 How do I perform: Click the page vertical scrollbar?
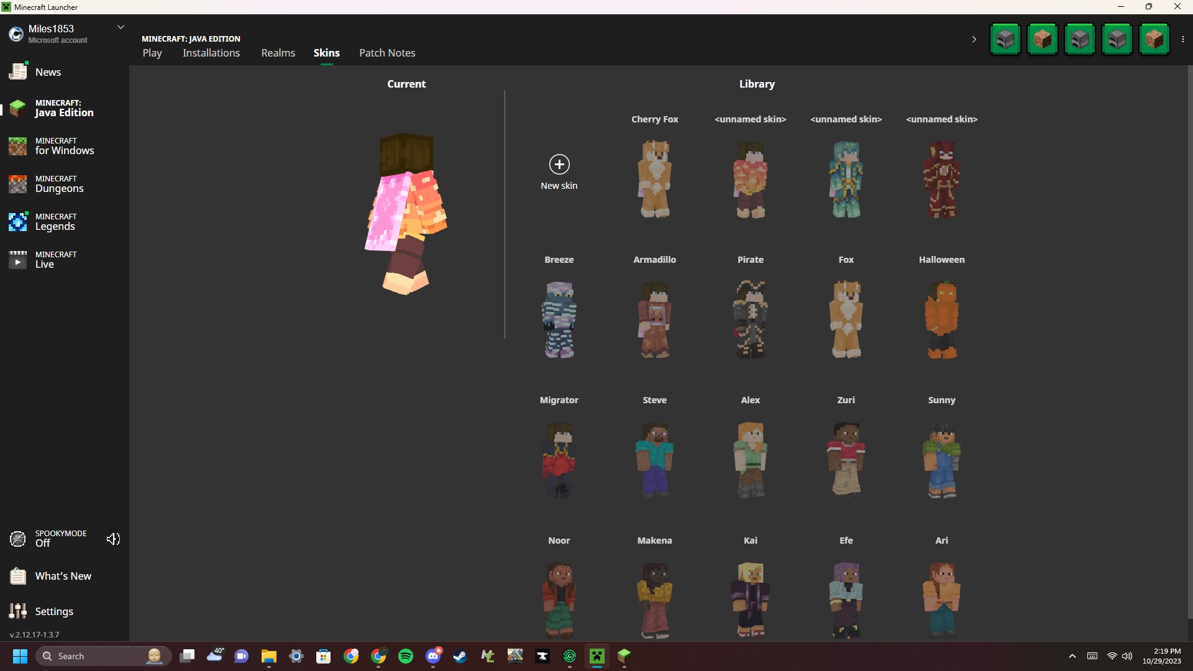pyautogui.click(x=1189, y=342)
